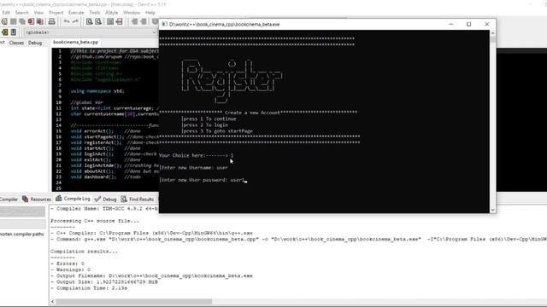Screen dimensions: 547x307
Task: Click 'Output Filename' log line
Action: (x=151, y=276)
